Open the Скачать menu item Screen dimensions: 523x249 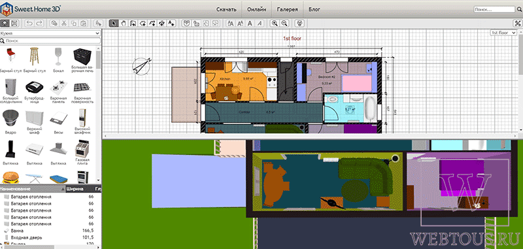pos(226,9)
